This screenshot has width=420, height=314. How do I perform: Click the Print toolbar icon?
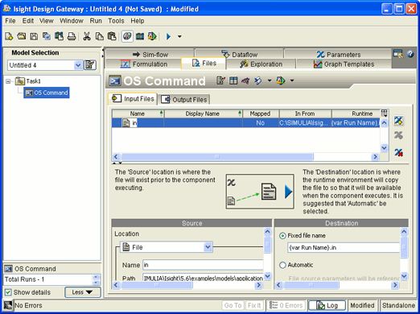[72, 36]
